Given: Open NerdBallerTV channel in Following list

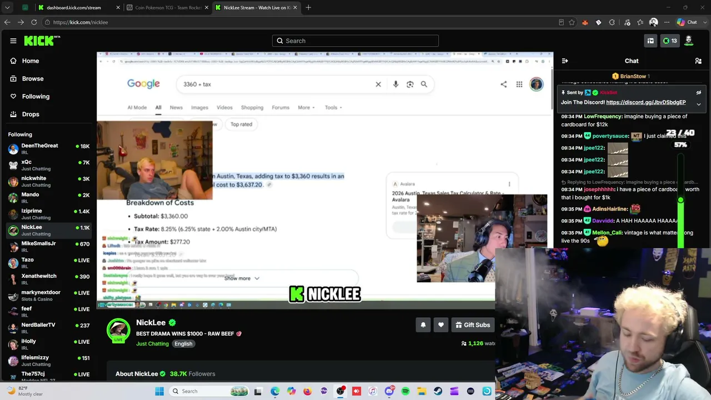Looking at the screenshot, I should tap(48, 328).
